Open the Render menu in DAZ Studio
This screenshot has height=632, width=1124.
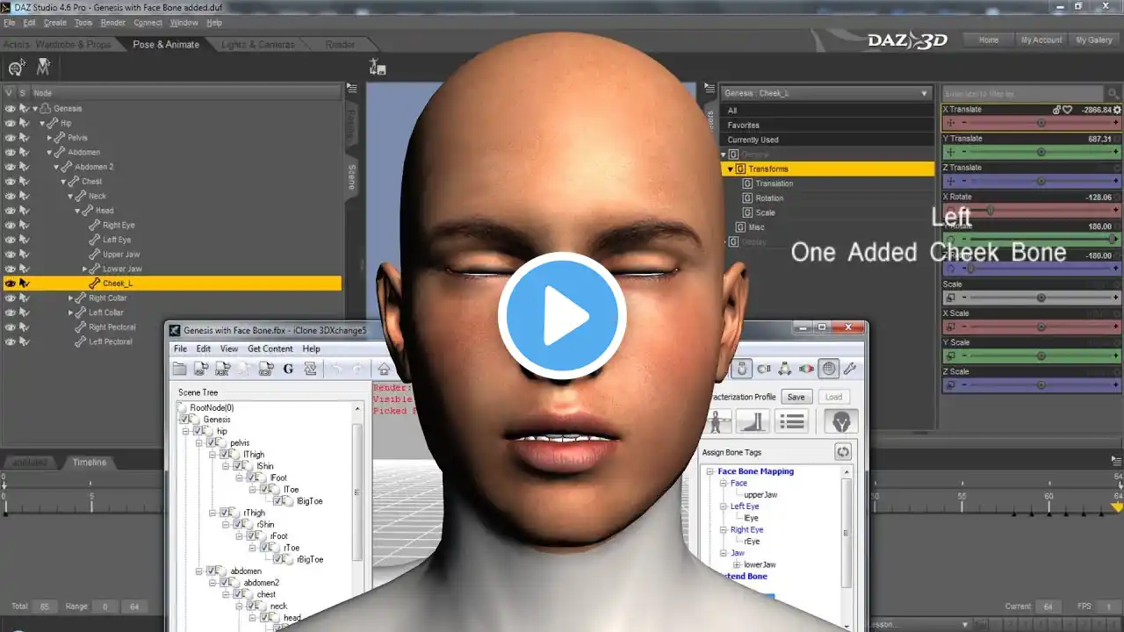(113, 23)
